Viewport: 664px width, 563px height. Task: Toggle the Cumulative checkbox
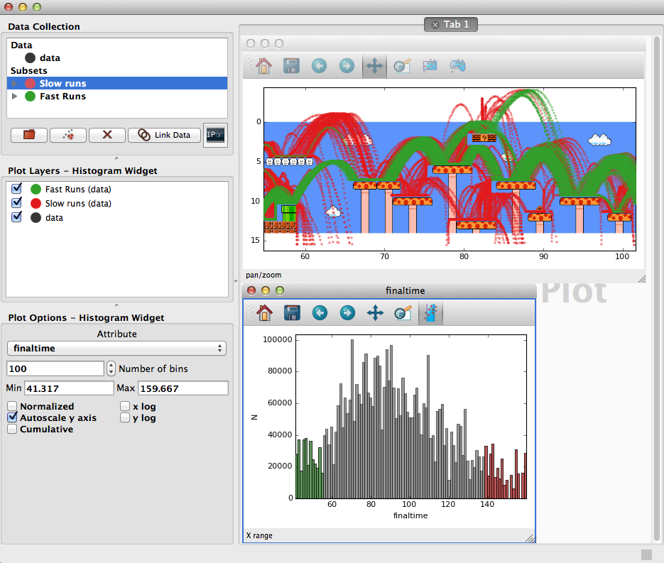(x=12, y=430)
